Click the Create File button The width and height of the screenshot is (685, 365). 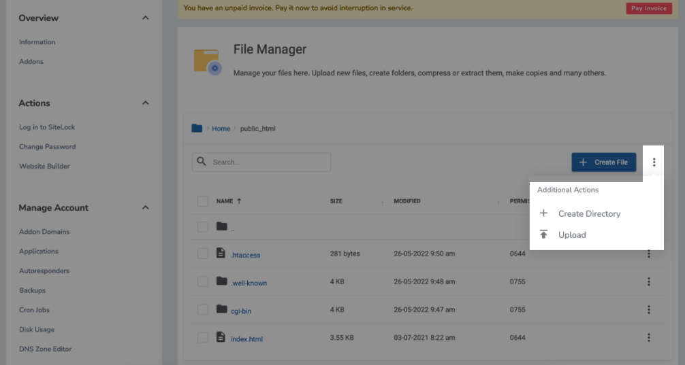603,162
